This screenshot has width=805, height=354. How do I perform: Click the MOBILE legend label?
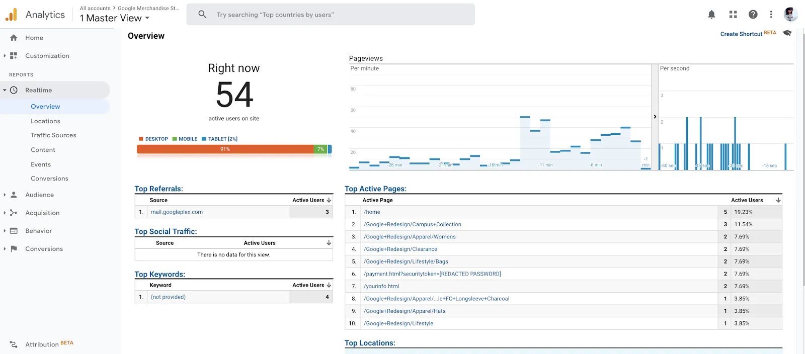(x=188, y=139)
